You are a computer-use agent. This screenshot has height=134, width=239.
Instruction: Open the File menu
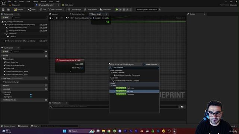9,1
